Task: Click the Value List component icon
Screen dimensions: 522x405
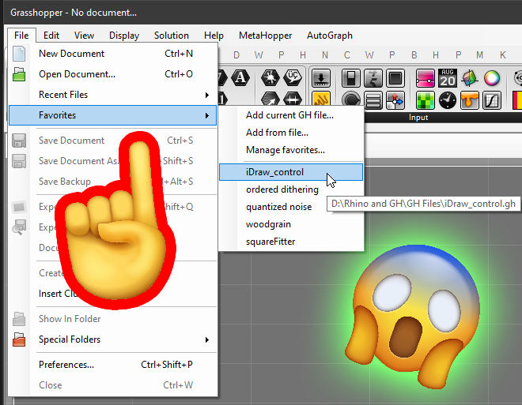Action: [x=373, y=100]
